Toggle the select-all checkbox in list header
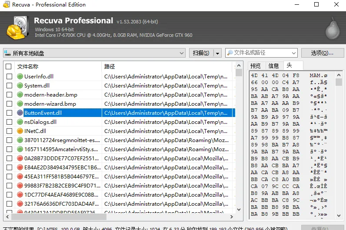The image size is (346, 230). [9, 66]
